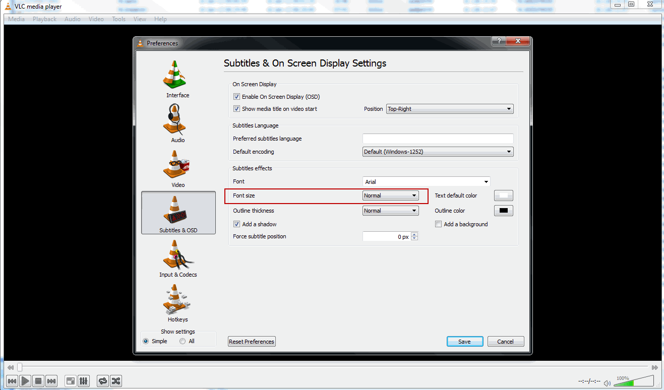Mute audio using the speaker icon
The height and width of the screenshot is (390, 664).
coord(607,383)
